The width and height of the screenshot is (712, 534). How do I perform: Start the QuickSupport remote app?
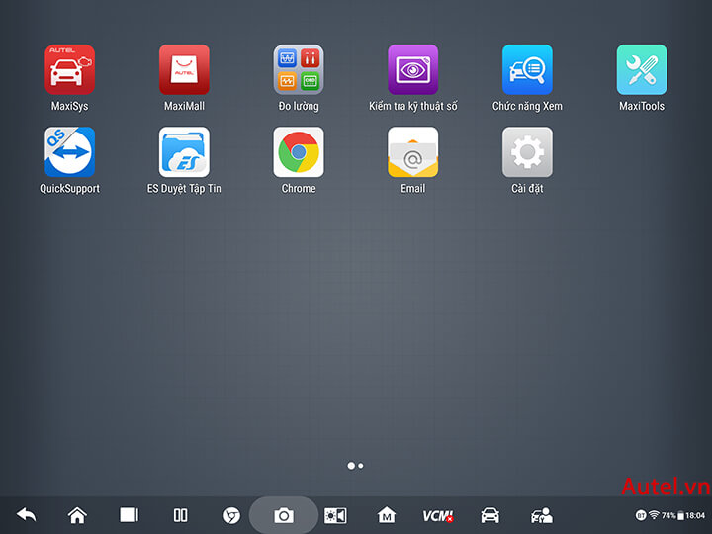point(69,151)
